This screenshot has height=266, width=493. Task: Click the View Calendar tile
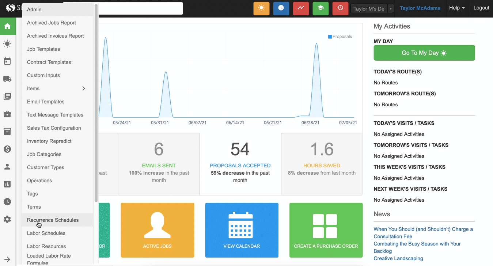click(x=242, y=230)
